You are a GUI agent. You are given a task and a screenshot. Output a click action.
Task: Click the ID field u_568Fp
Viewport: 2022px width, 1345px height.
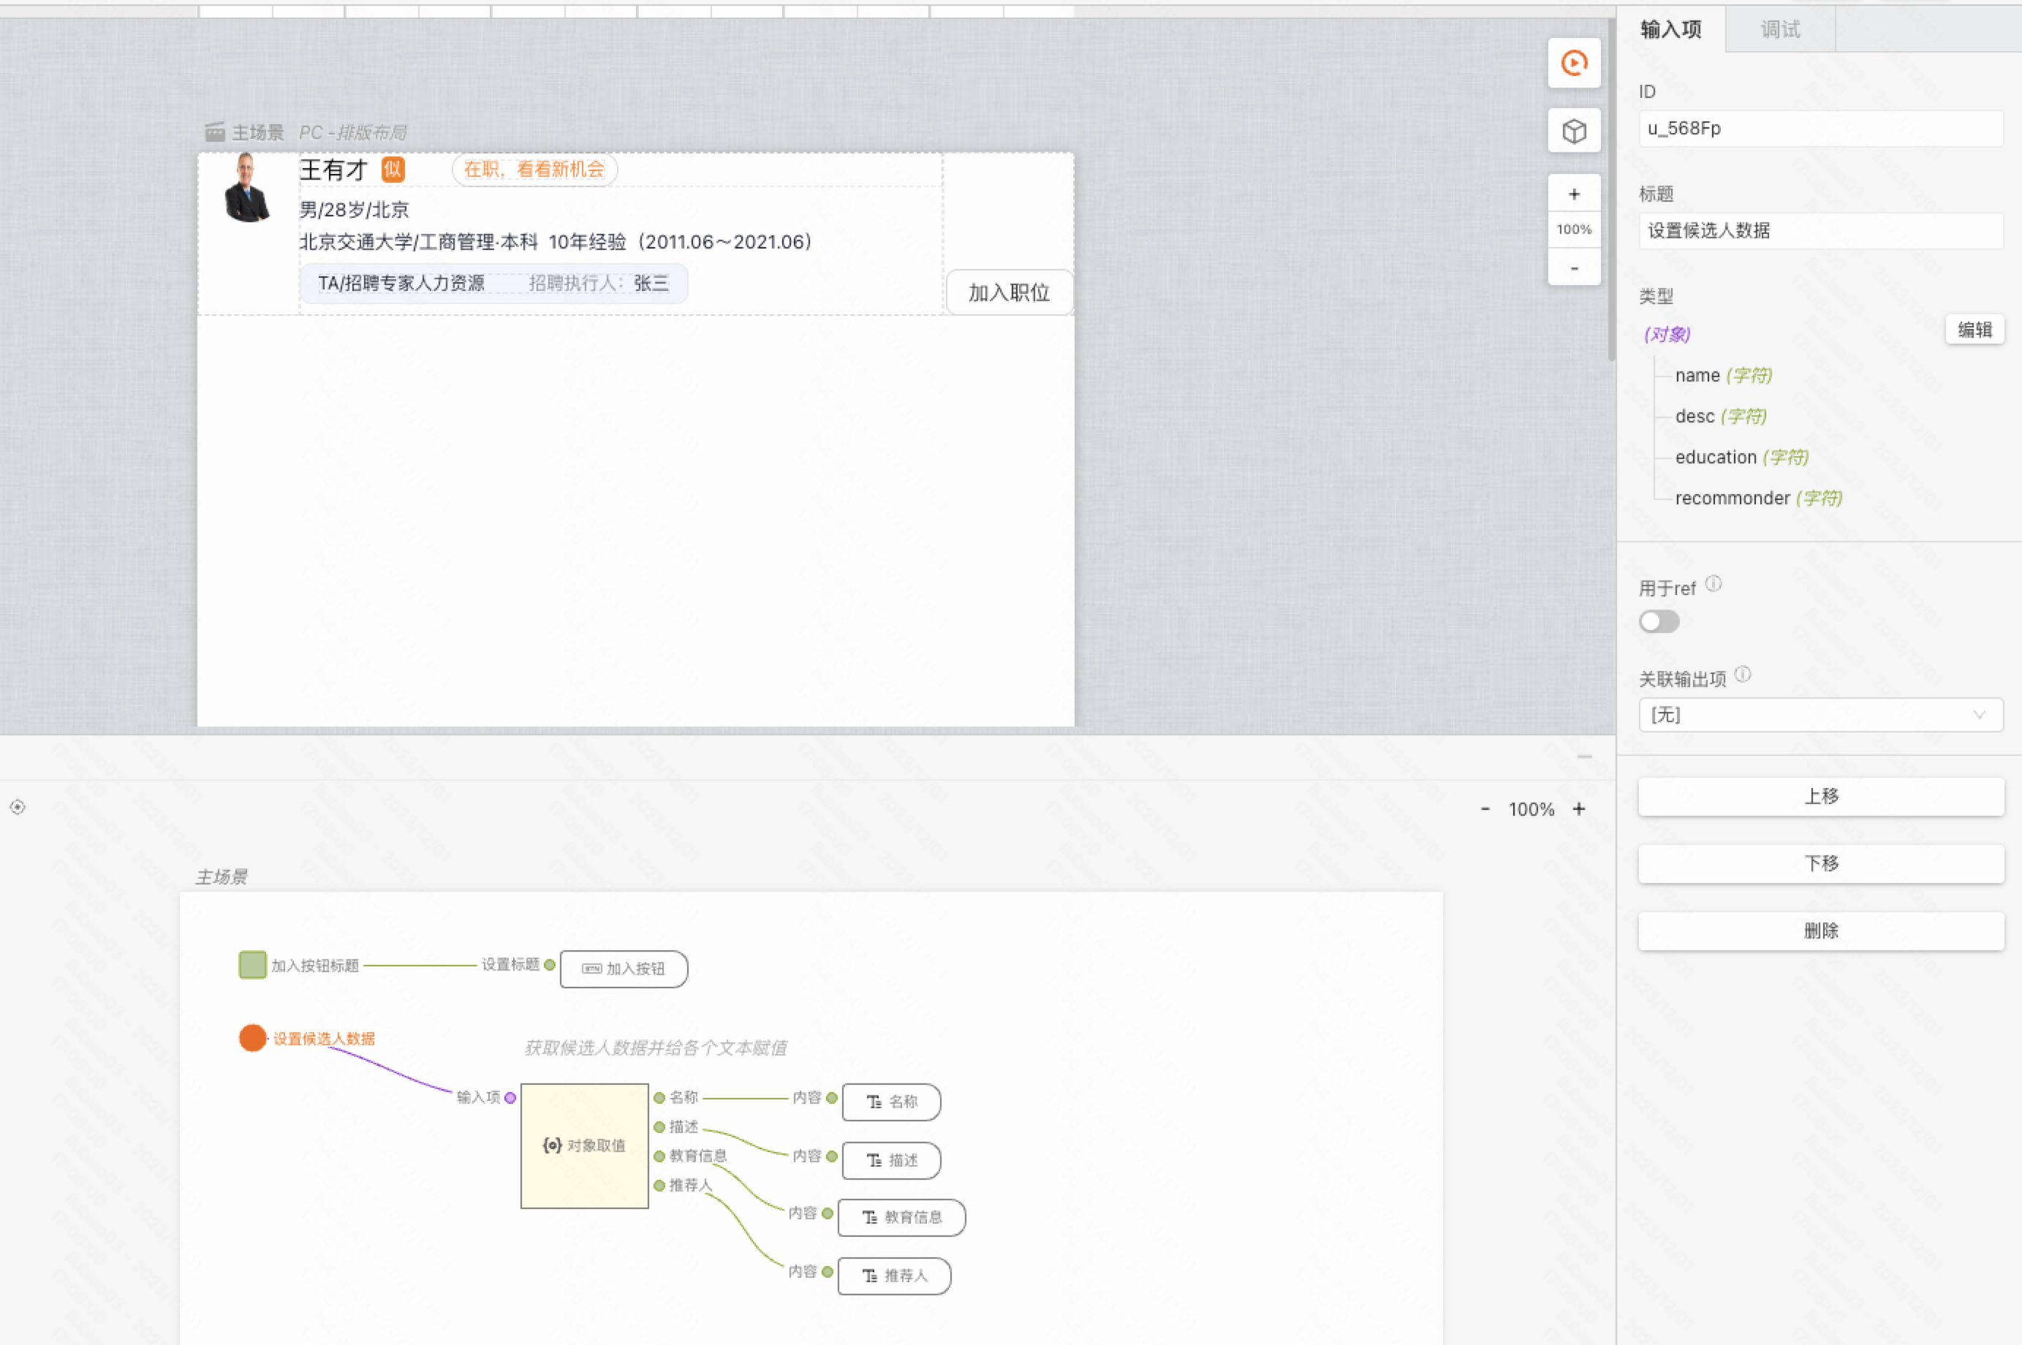1820,129
